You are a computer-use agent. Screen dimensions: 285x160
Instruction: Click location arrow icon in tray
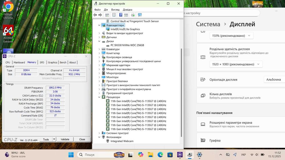pos(235,155)
